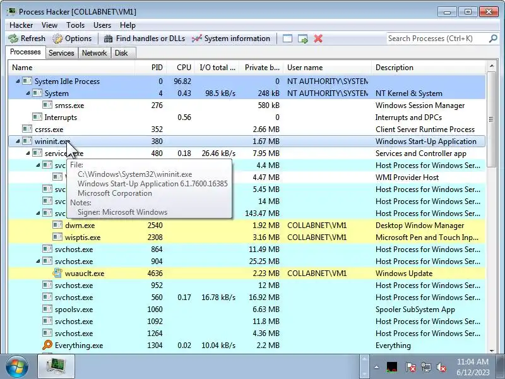Click the csrss.exe process icon
Viewport: 505px width, 379px height.
(27, 129)
